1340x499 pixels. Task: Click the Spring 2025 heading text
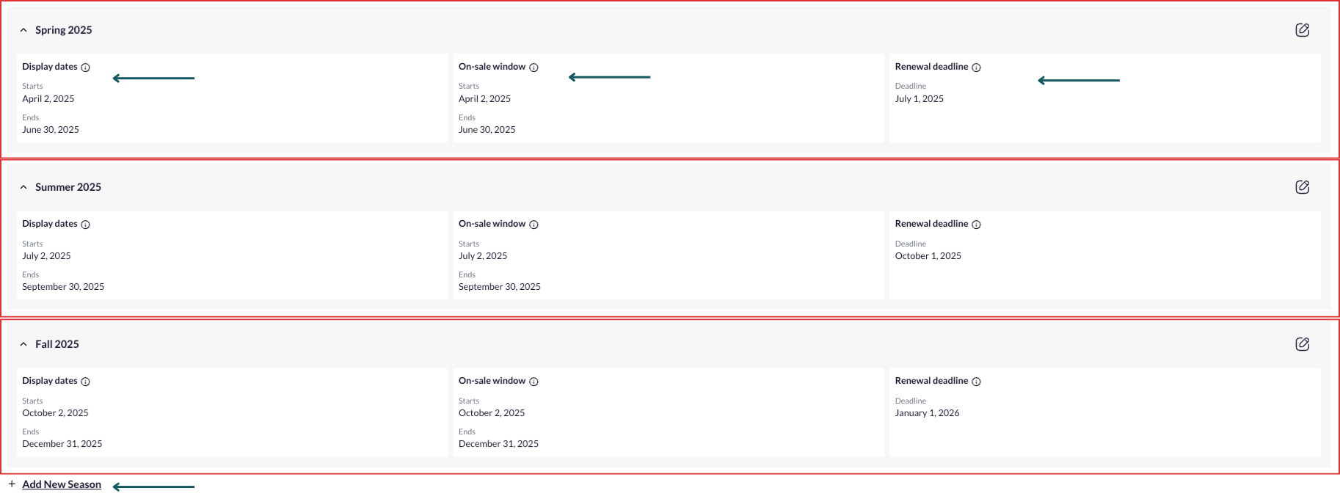[x=64, y=30]
